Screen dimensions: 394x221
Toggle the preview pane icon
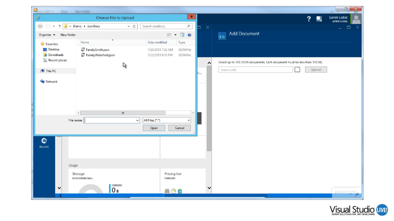182,35
